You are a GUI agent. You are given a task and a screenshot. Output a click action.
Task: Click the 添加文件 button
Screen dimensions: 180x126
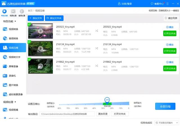coord(36,18)
